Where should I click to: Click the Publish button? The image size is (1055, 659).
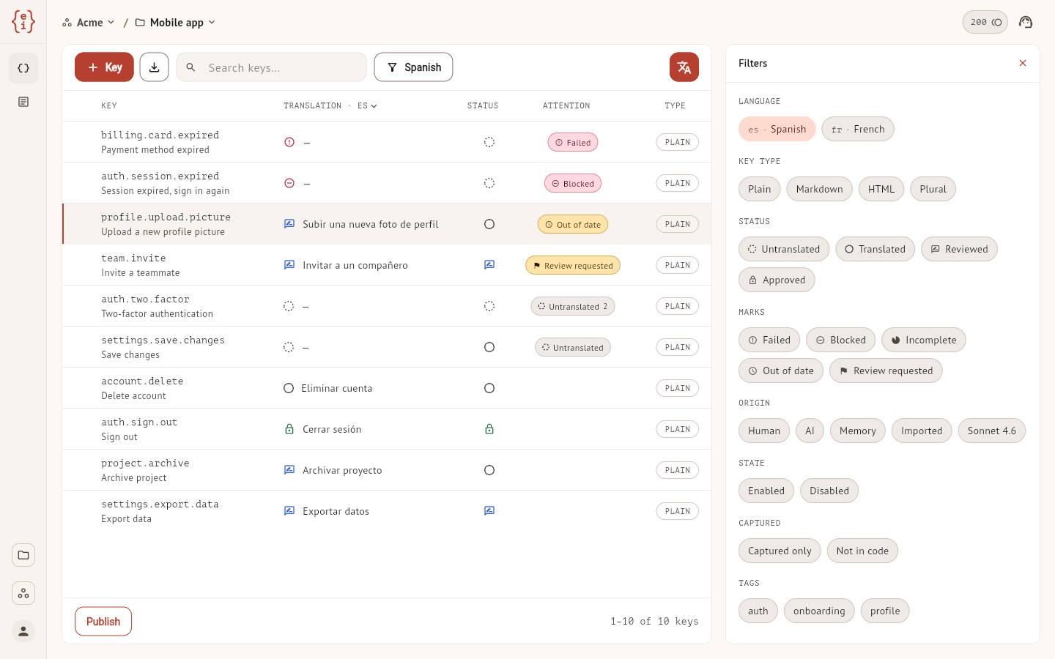coord(103,622)
